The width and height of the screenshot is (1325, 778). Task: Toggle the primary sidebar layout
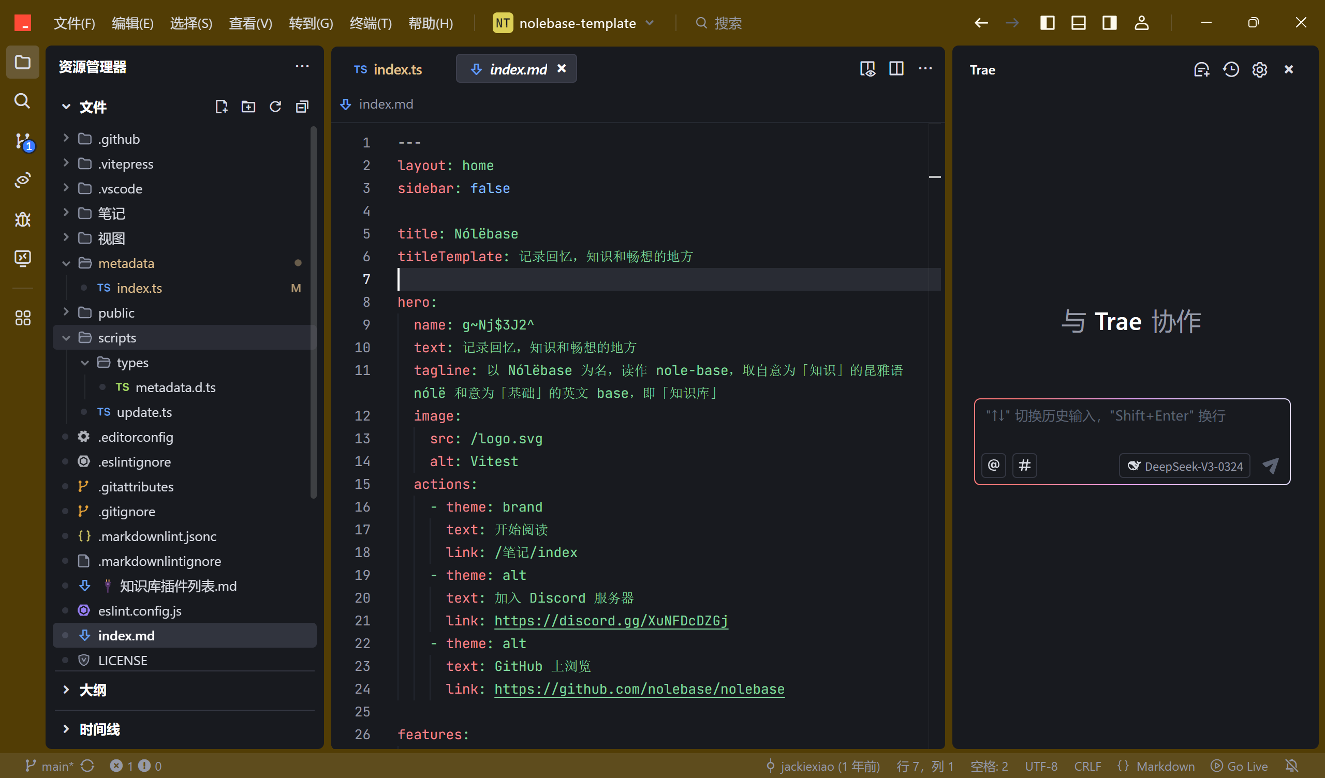click(1048, 23)
